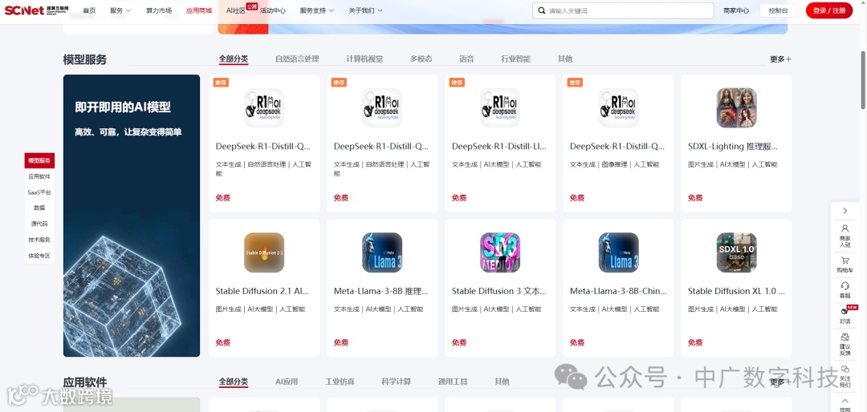Image resolution: width=867 pixels, height=412 pixels.
Task: Click the DeepSeek R1 icon above DeepSeek-R1-Distill-Ll...
Action: 500,107
